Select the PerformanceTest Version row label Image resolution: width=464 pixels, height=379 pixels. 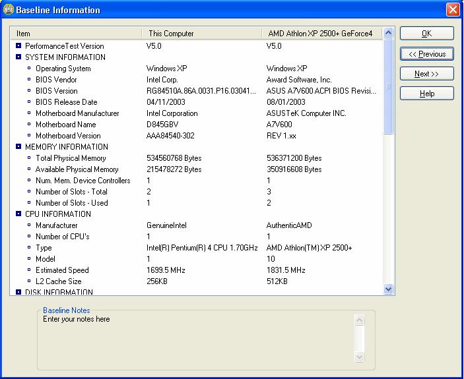coord(65,46)
